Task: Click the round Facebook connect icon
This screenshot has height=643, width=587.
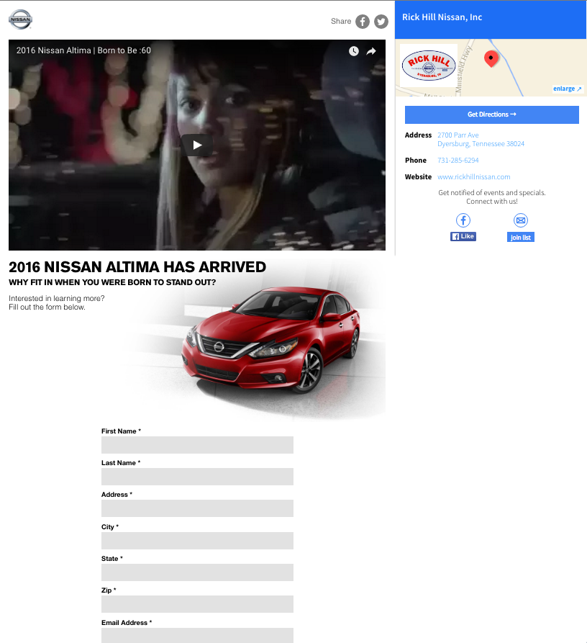Action: pos(463,220)
